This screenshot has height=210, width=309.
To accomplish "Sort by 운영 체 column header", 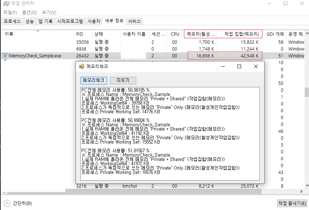I will 296,34.
